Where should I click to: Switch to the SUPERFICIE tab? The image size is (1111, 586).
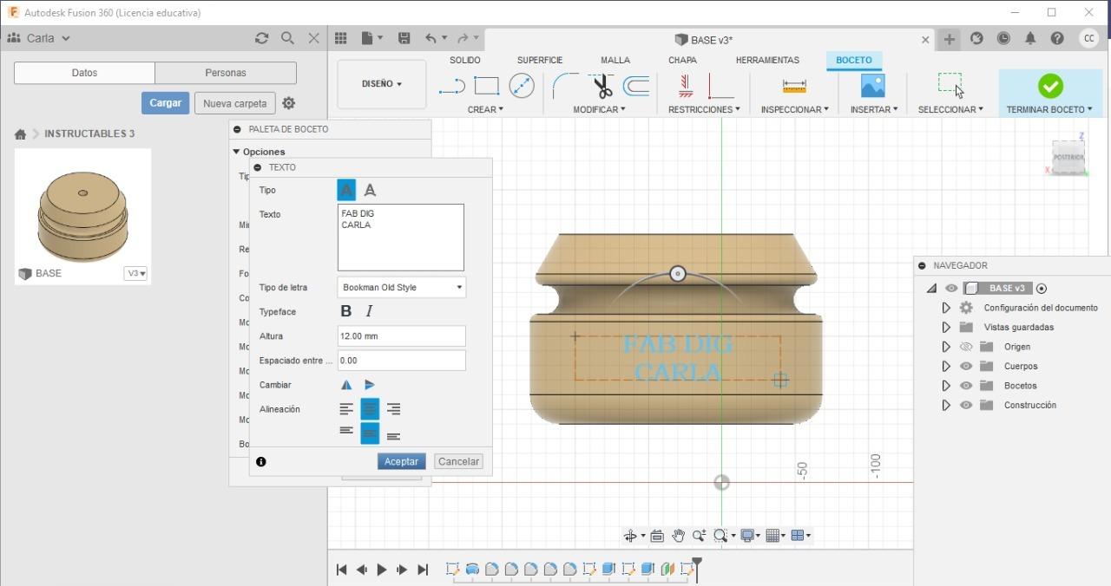point(539,60)
